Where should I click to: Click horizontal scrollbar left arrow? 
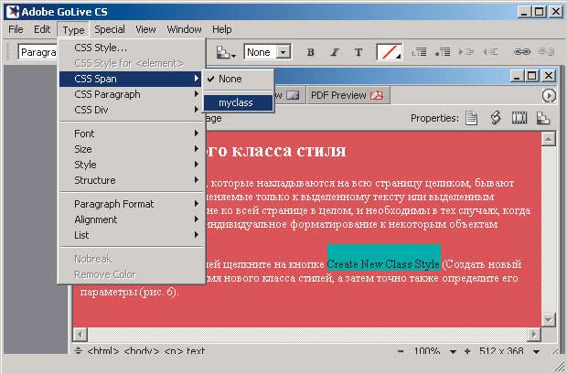80,334
